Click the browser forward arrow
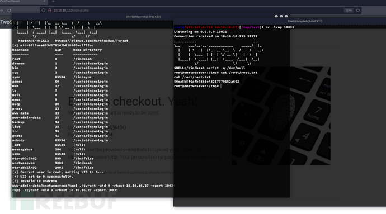 (x=2, y=11)
